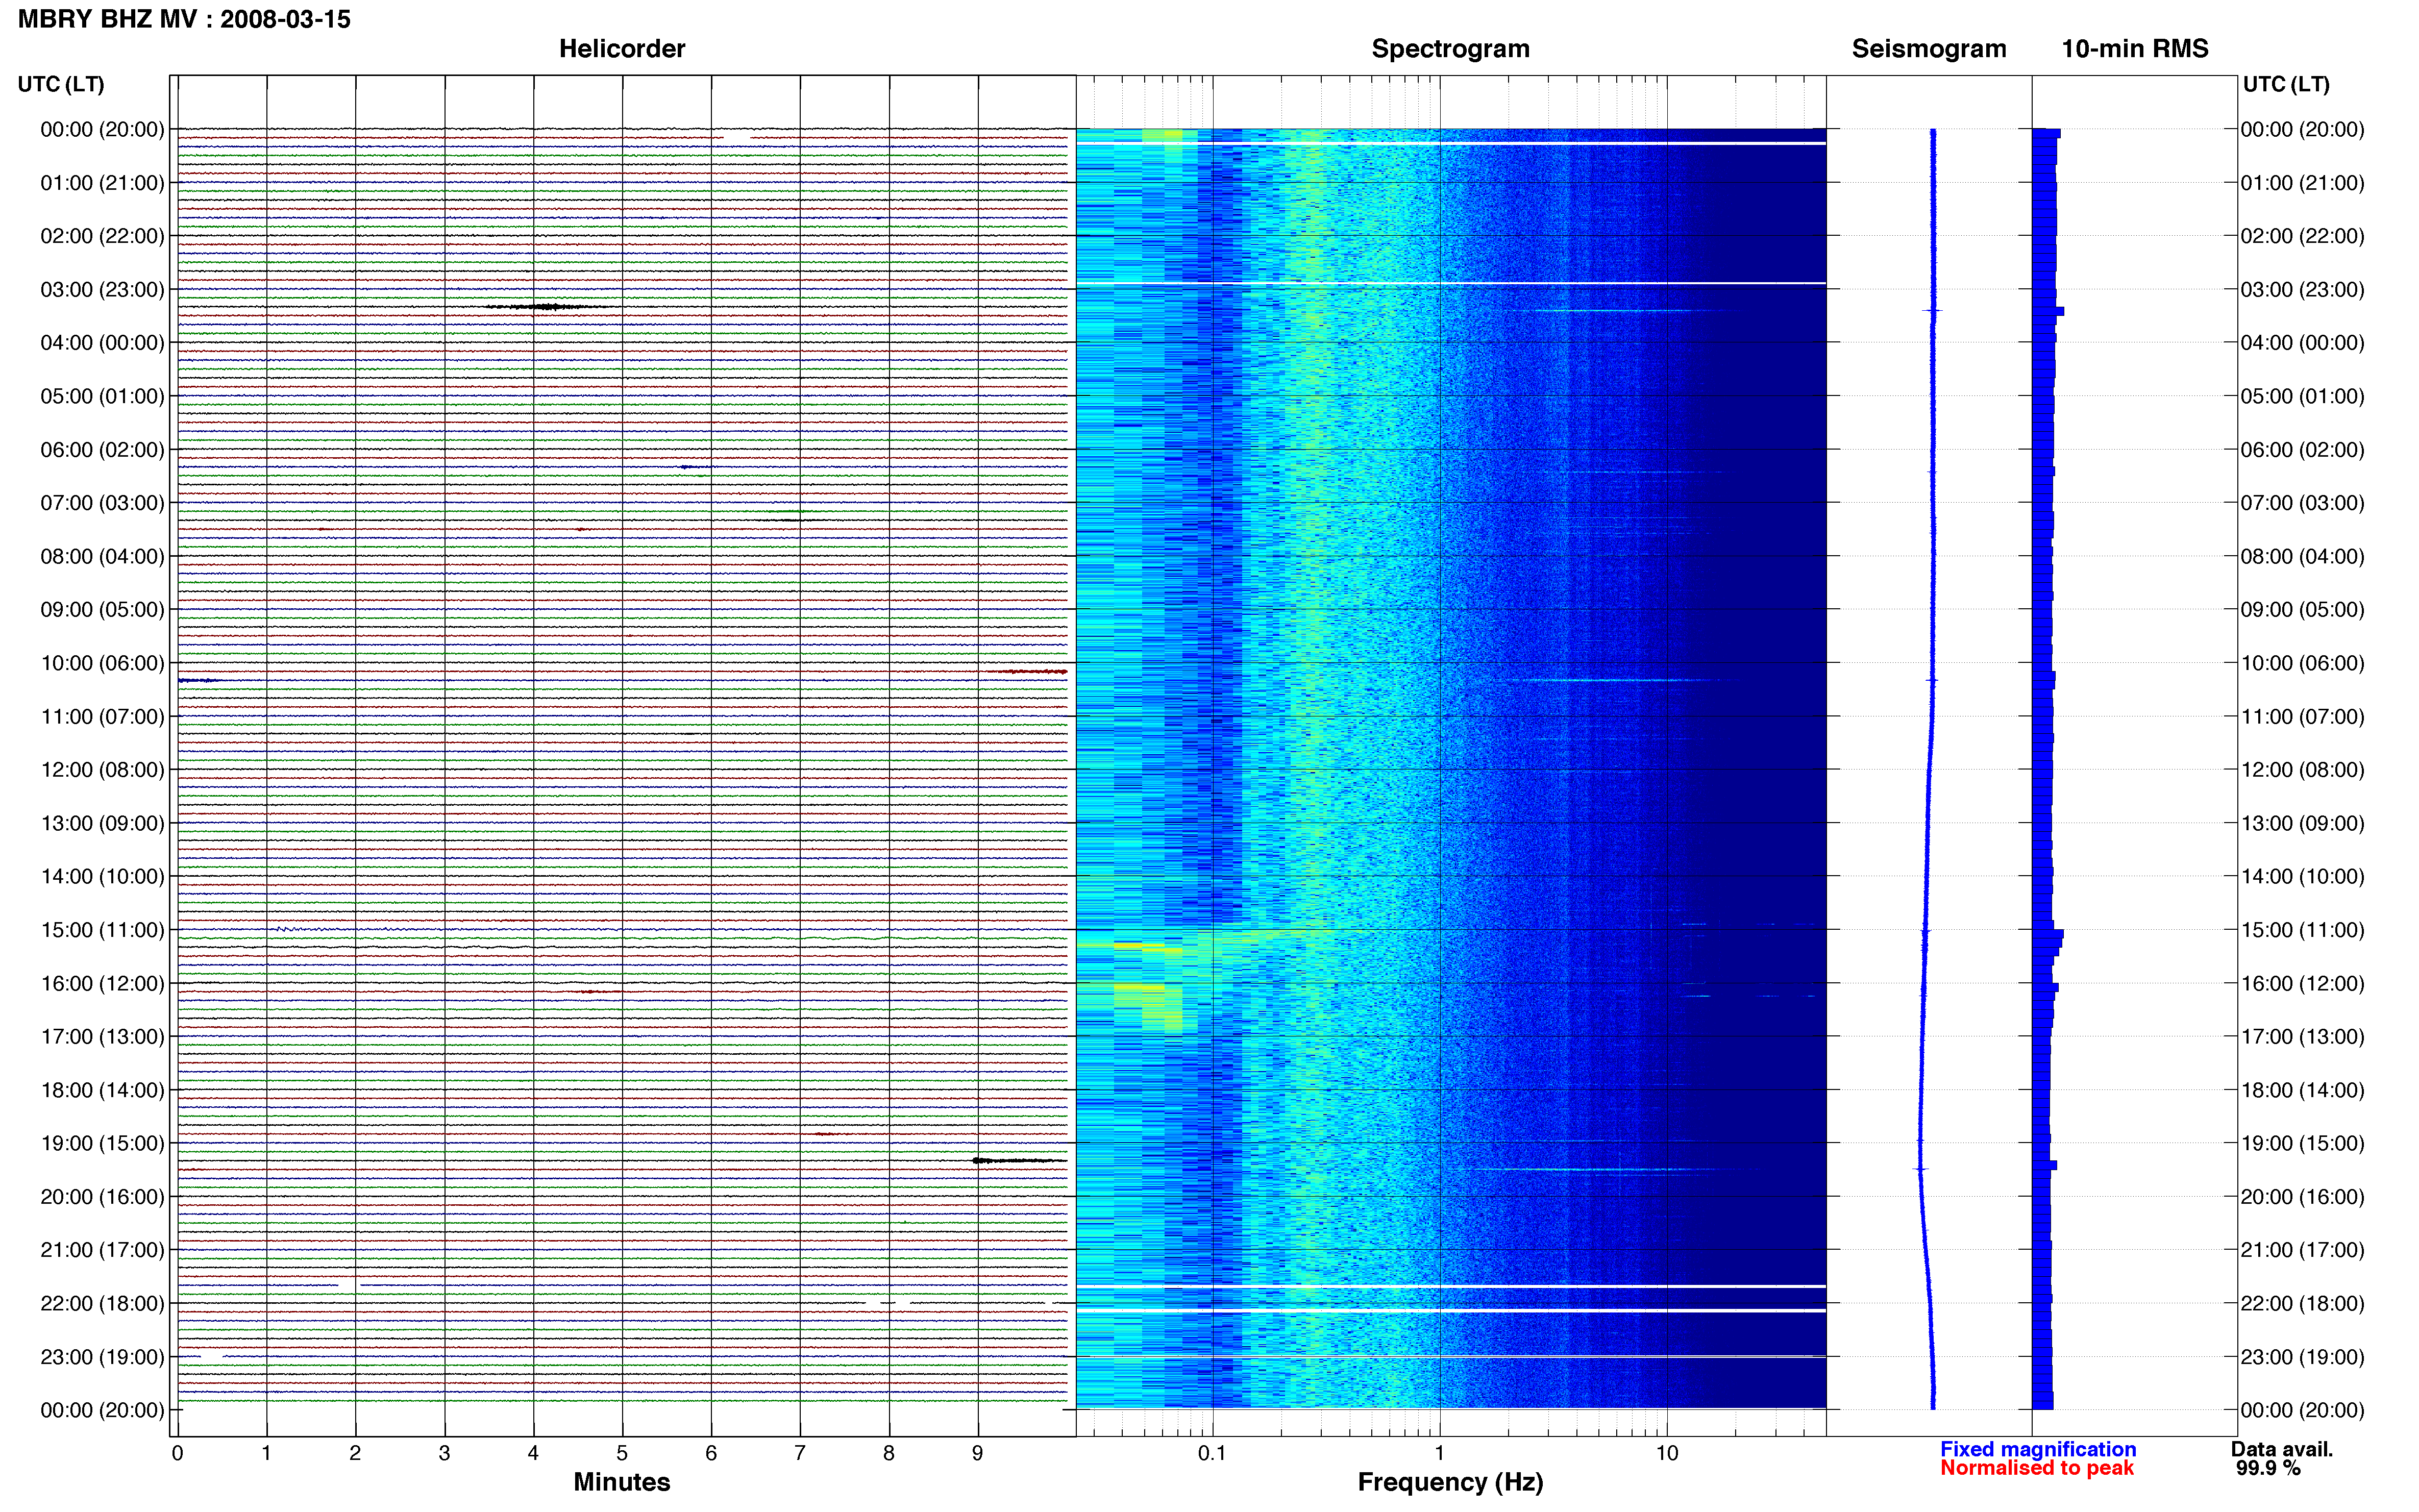This screenshot has width=2419, height=1512.
Task: Click the red 'Normalised to peak' legend text
Action: coord(2037,1468)
